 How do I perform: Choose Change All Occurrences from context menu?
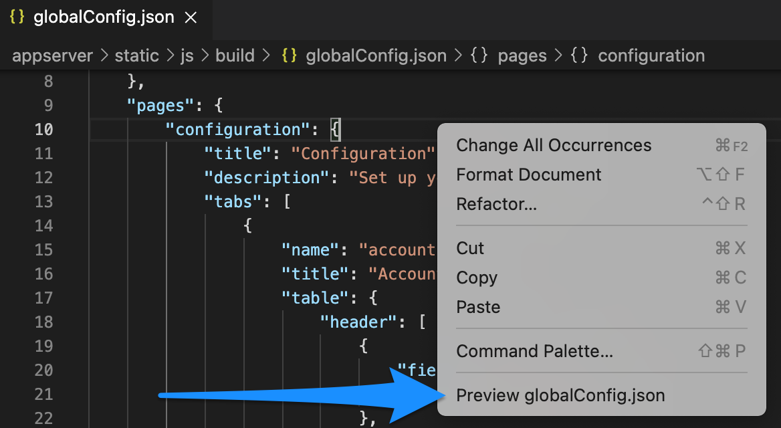602,146
